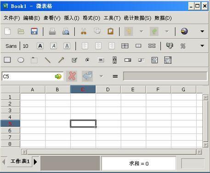Viewport: 210px width, 173px height.
Task: Open the 查看(V) menu
Action: tap(52, 18)
